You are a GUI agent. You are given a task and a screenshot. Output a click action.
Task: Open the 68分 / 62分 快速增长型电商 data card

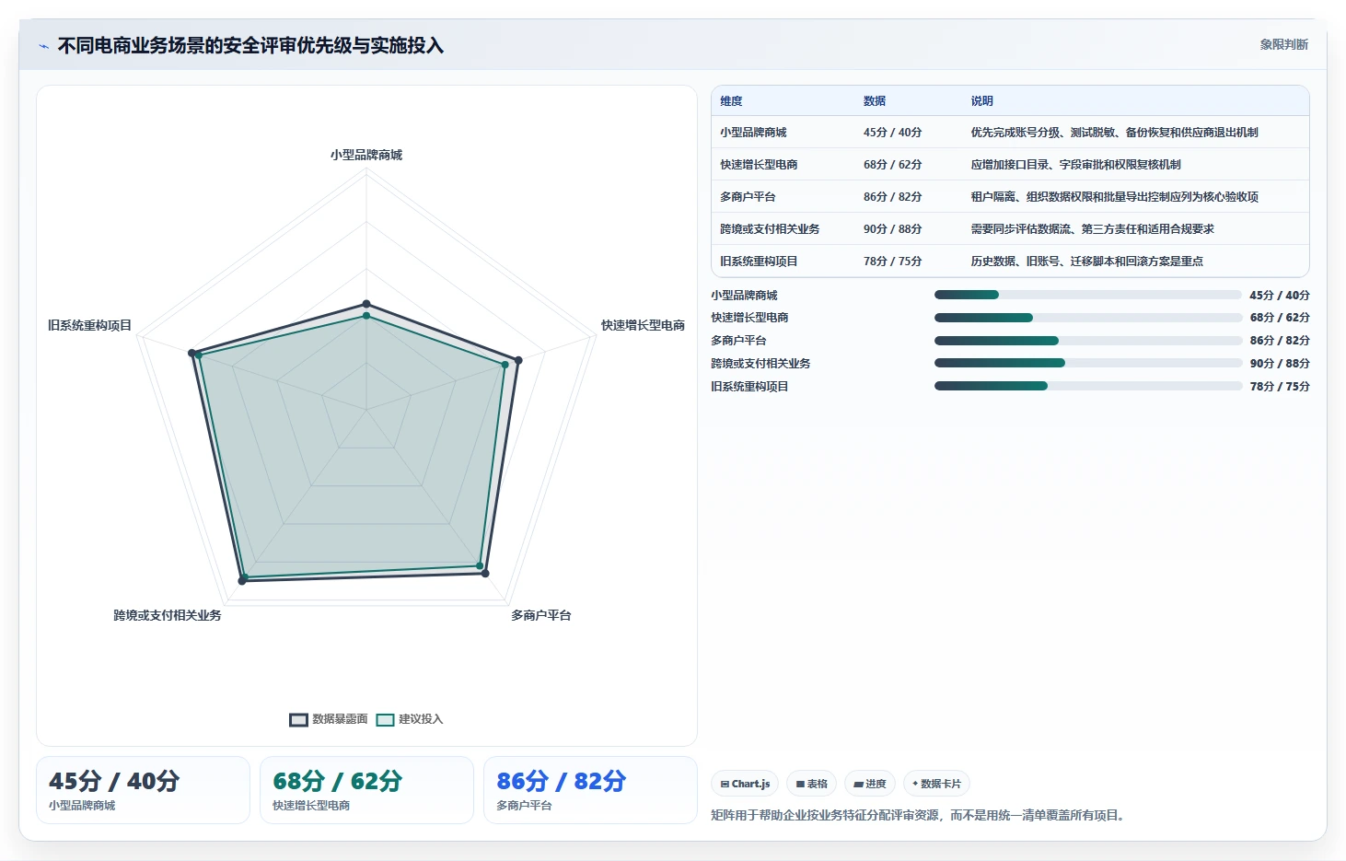[366, 790]
